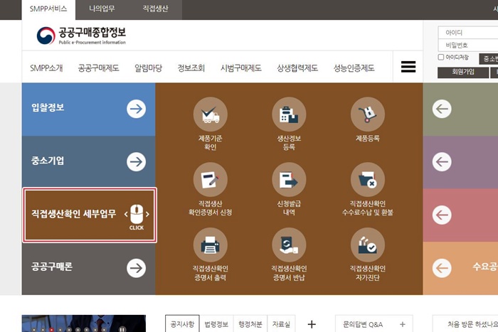
Task: Open the hamburger full menu
Action: 408,68
